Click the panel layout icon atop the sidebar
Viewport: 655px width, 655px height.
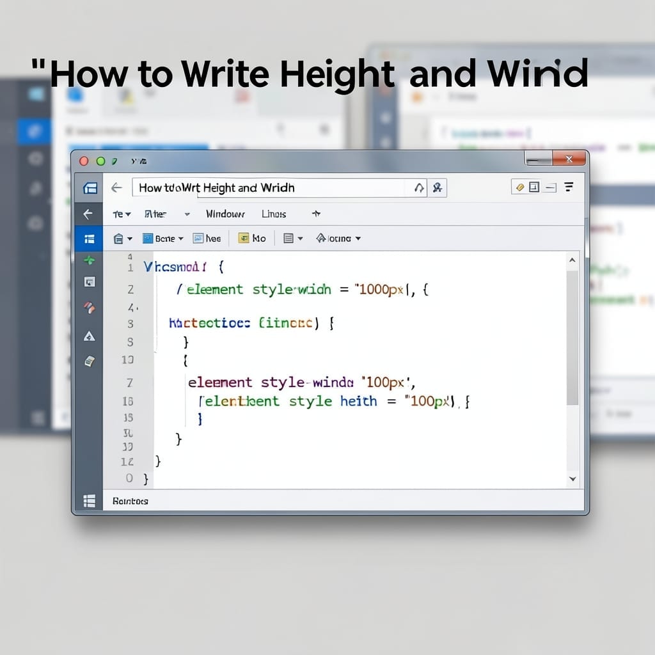[90, 188]
